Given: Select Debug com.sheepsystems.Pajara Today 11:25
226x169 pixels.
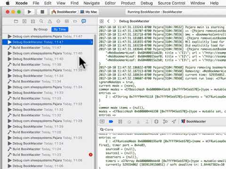Looking at the screenshot, I should [x=48, y=138].
